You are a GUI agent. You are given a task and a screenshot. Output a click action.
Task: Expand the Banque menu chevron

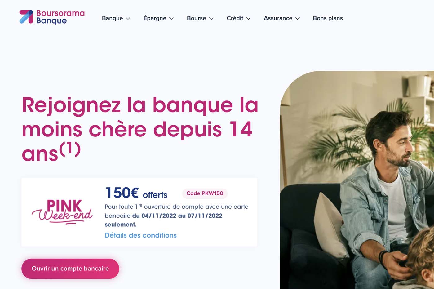[x=128, y=19]
